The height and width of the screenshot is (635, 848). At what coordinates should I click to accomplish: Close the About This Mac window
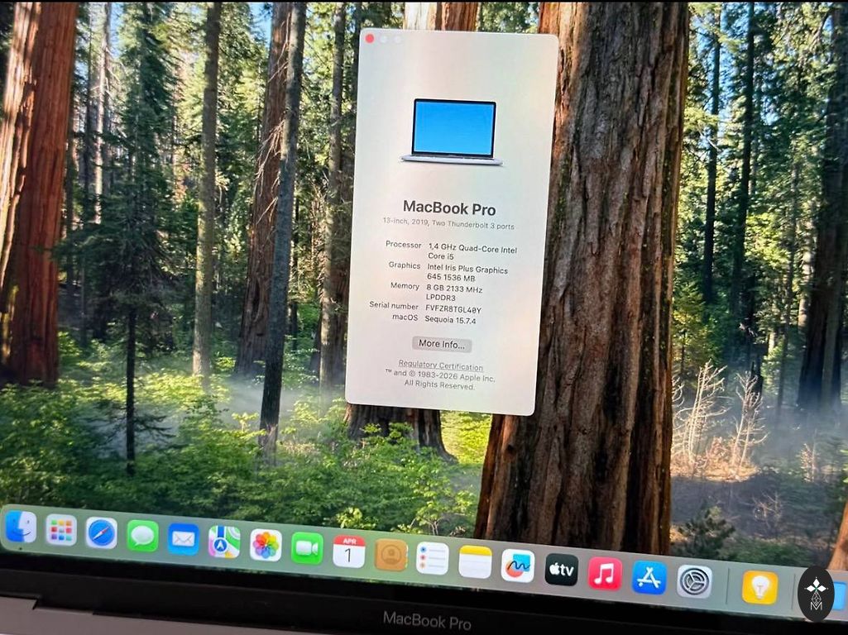(370, 38)
